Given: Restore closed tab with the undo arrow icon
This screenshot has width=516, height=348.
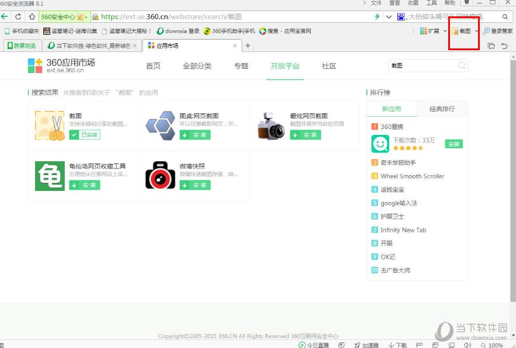Looking at the screenshot, I should [504, 46].
